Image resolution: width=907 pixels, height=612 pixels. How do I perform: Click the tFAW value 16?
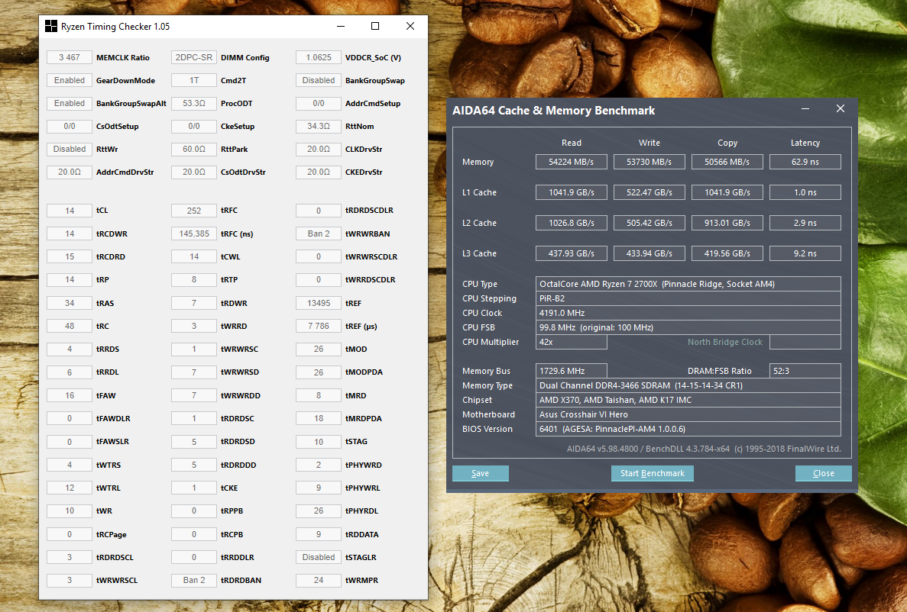(x=70, y=395)
